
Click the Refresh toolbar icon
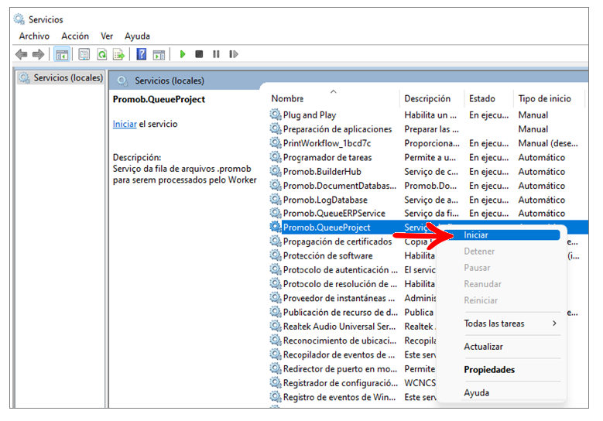pos(102,54)
